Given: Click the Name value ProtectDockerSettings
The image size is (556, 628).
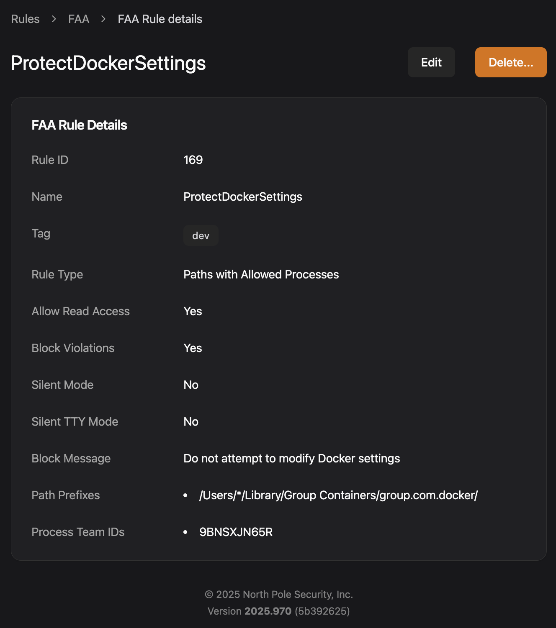Looking at the screenshot, I should pyautogui.click(x=243, y=197).
